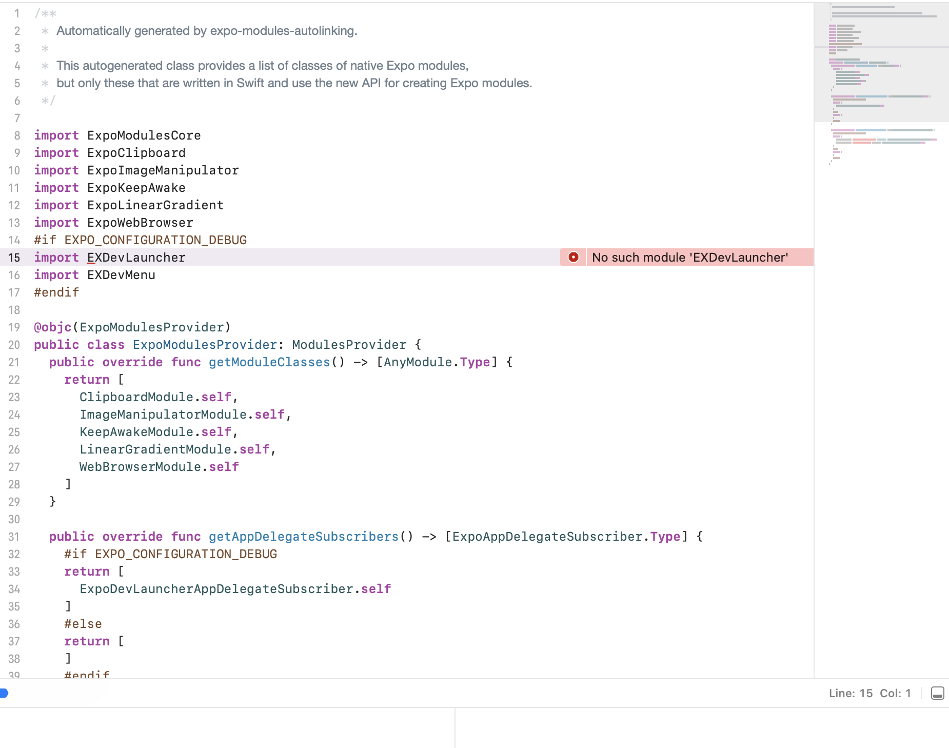Click '@objc(ExpoModulesProvider)' attribute

pyautogui.click(x=132, y=327)
